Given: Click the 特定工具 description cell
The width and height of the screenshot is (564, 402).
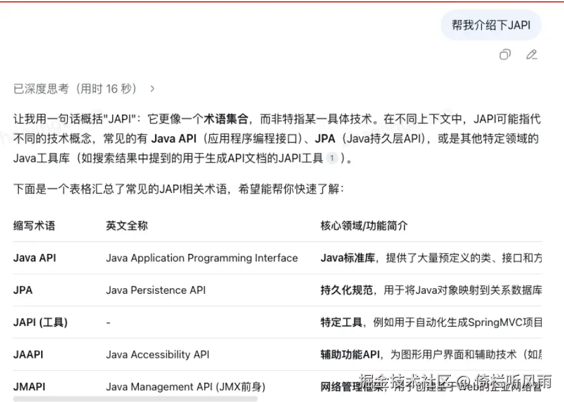Looking at the screenshot, I should point(431,322).
